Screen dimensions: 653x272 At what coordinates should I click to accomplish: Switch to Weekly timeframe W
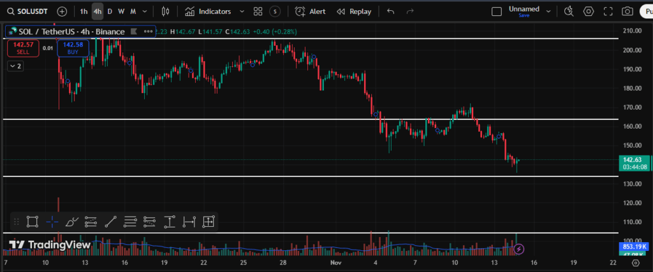121,11
